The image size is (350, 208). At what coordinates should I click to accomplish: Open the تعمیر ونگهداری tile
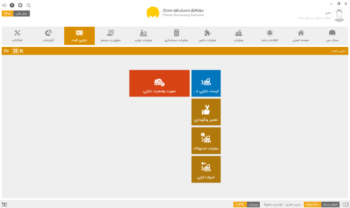[x=206, y=112]
